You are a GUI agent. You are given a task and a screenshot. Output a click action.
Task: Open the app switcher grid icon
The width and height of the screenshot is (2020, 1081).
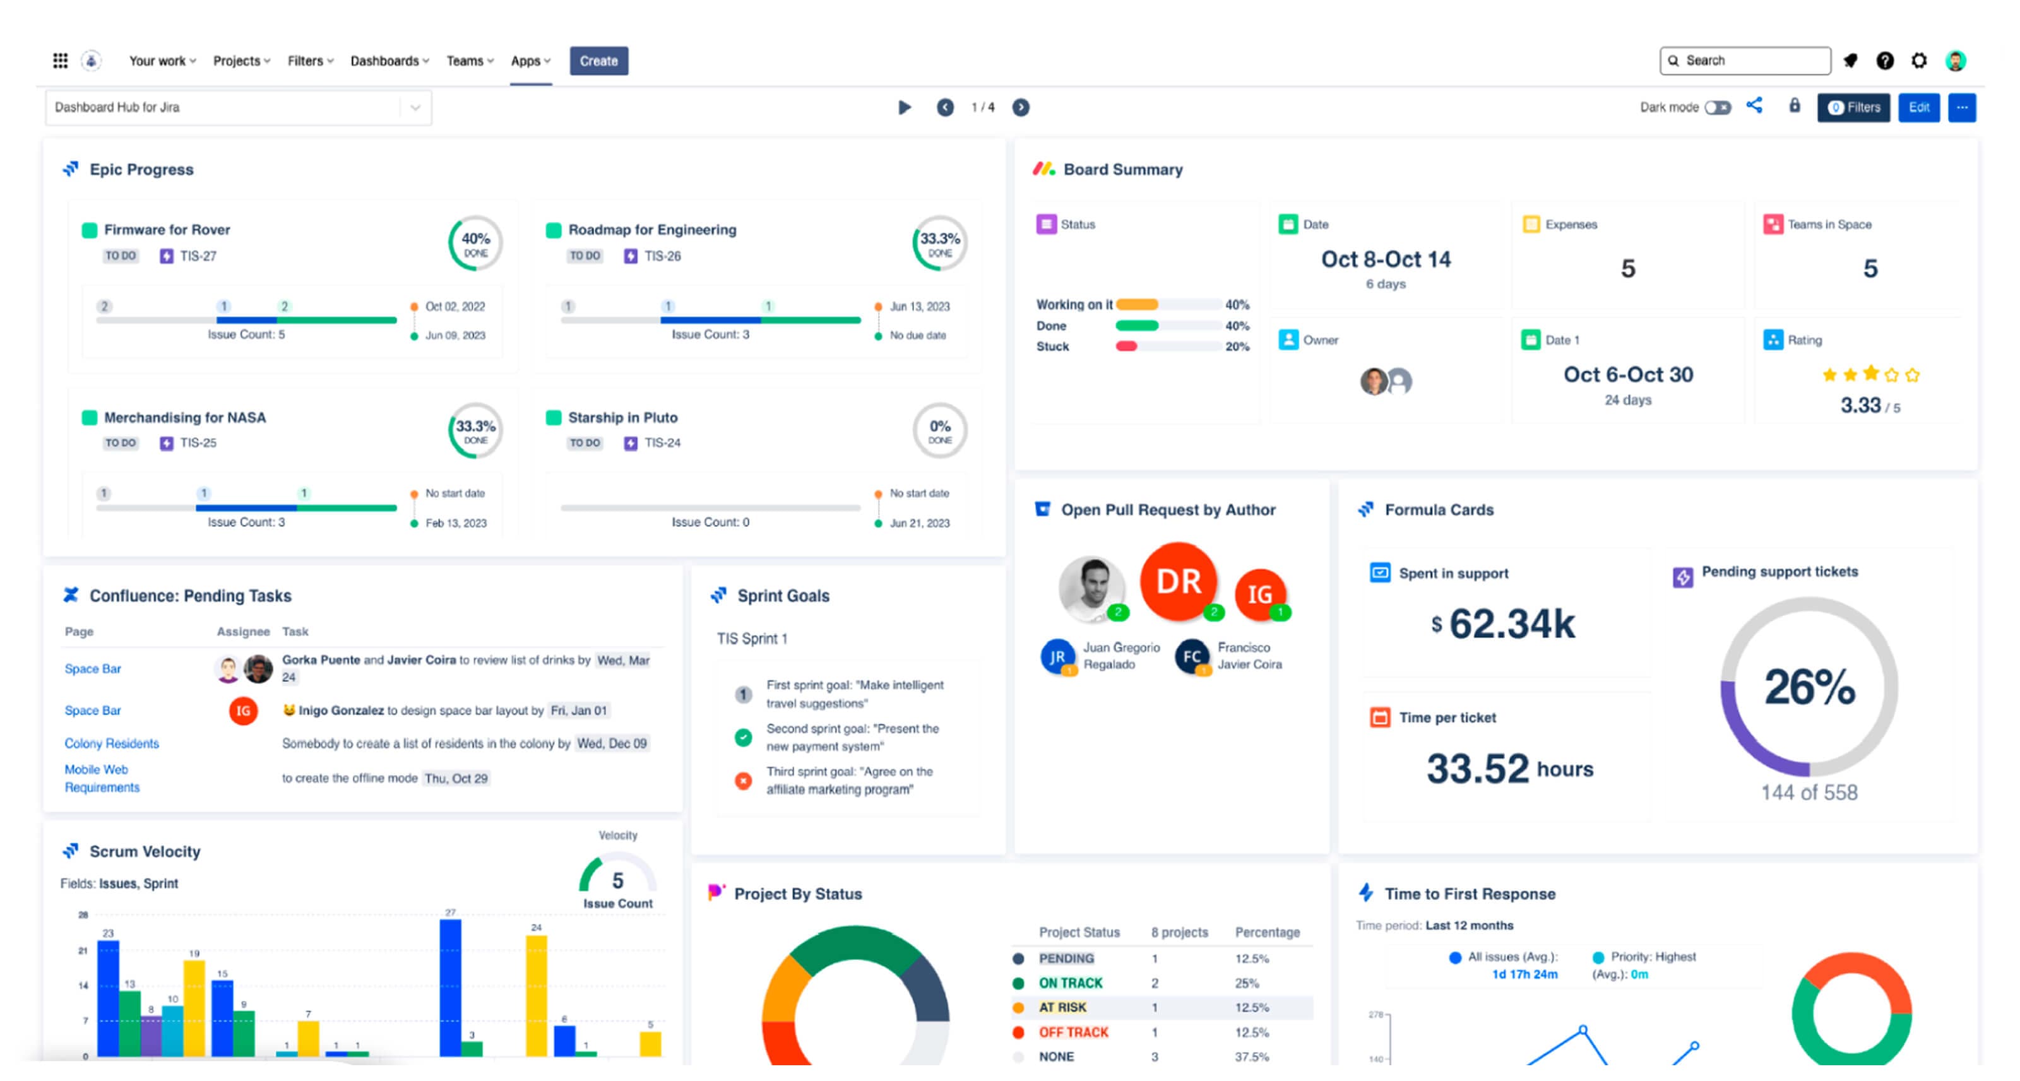(61, 61)
